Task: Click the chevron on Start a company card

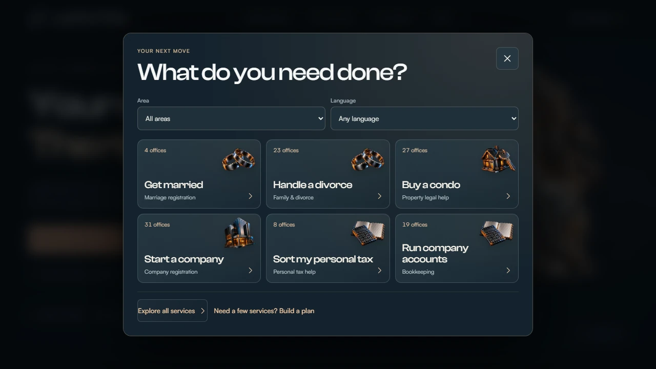Action: pos(251,271)
